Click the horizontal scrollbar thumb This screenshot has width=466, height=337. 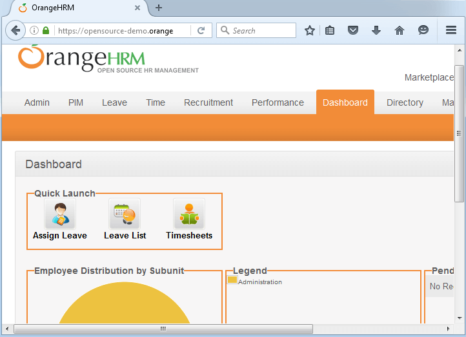pyautogui.click(x=163, y=329)
